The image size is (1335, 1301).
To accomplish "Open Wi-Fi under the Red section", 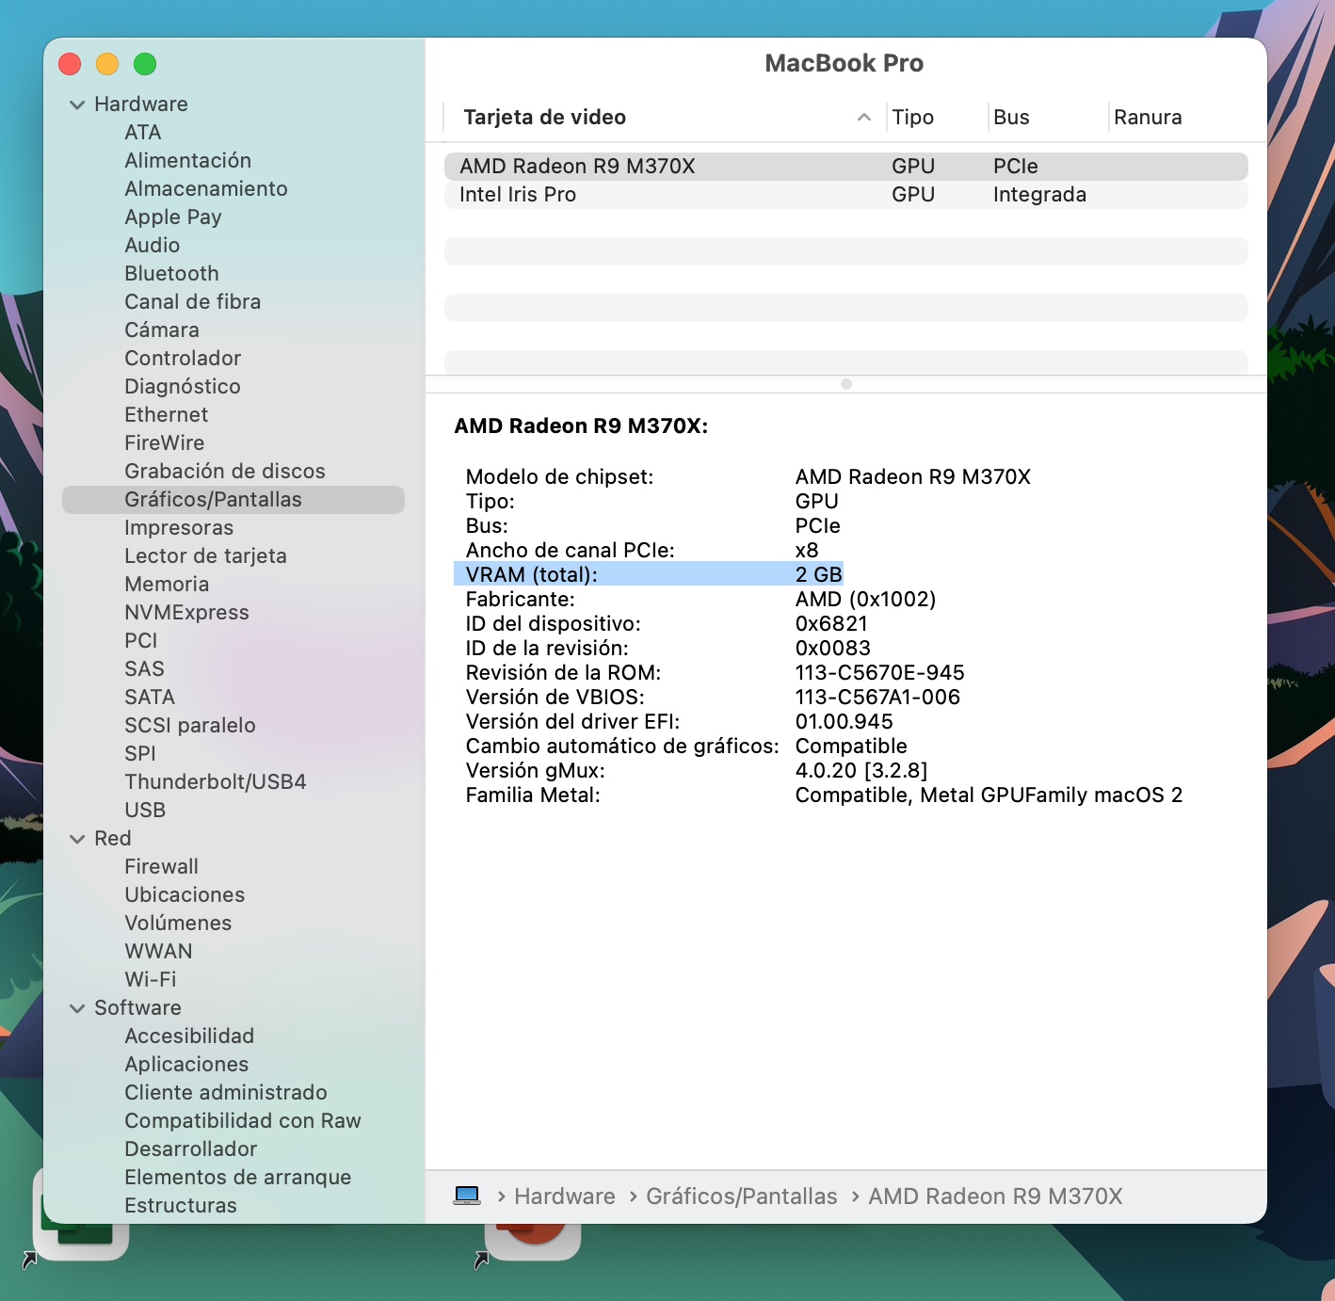I will tap(151, 980).
